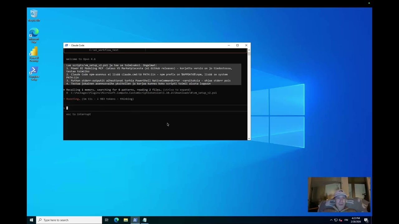Select the Power BI Desktop shortcut
Screen dimensions: 399x224
34,54
